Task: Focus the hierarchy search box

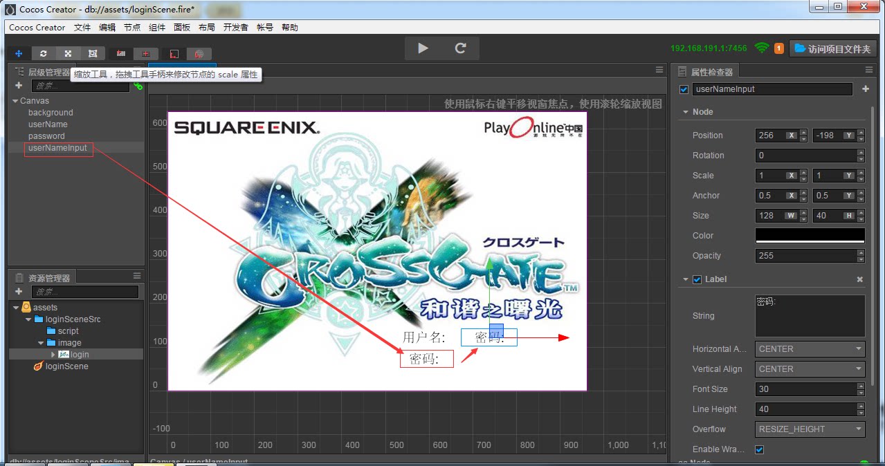Action: coord(80,86)
